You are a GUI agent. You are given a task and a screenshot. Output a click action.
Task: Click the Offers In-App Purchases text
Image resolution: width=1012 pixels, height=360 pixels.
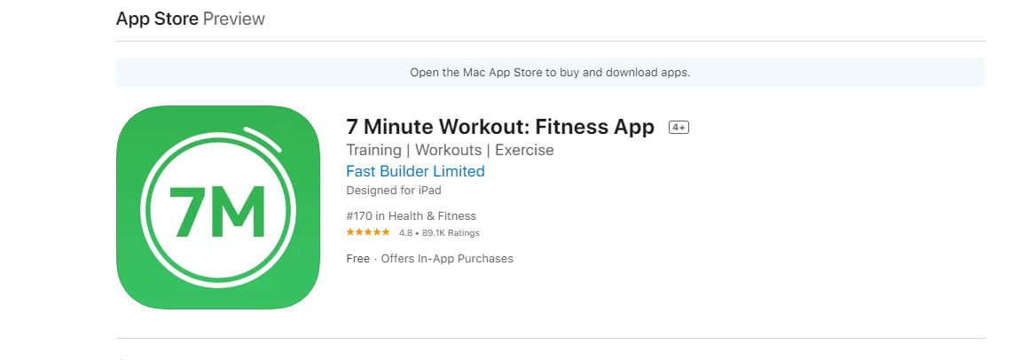[x=447, y=259]
